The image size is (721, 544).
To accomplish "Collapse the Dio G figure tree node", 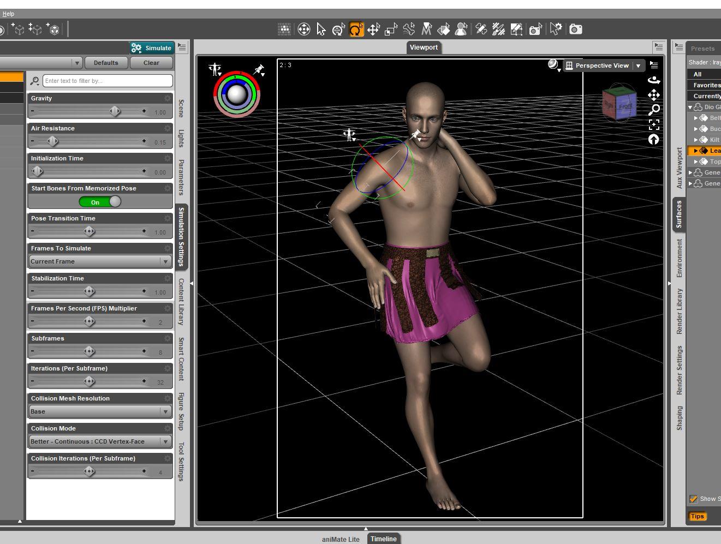I will 690,107.
